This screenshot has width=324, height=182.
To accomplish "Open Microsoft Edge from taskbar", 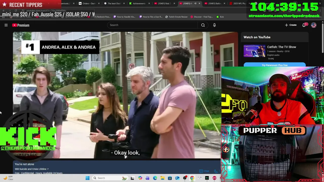I will click(x=155, y=178).
